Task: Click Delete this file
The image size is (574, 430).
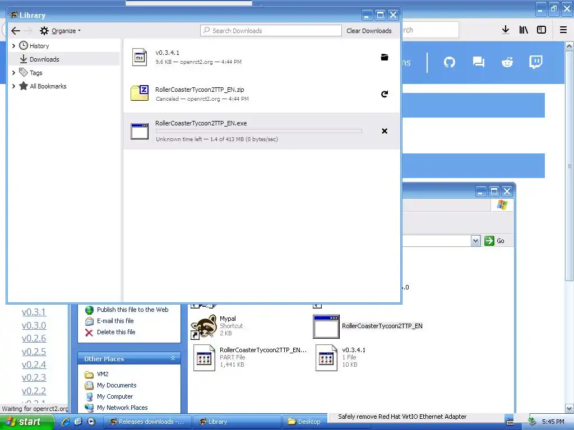Action: (x=116, y=332)
